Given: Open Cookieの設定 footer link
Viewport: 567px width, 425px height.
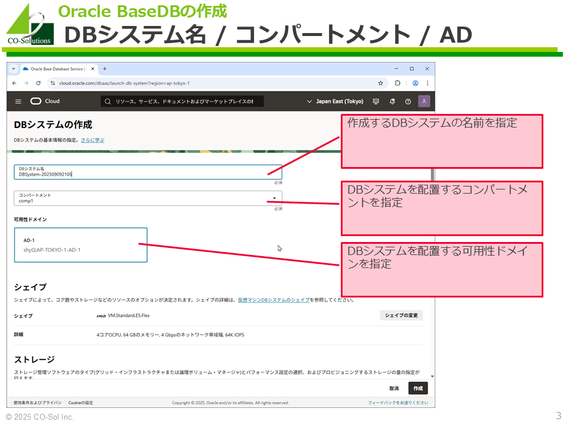Looking at the screenshot, I should click(x=81, y=403).
